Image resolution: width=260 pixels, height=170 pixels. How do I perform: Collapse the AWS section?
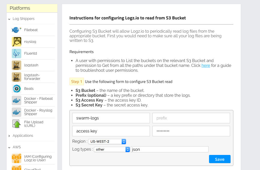(9, 147)
